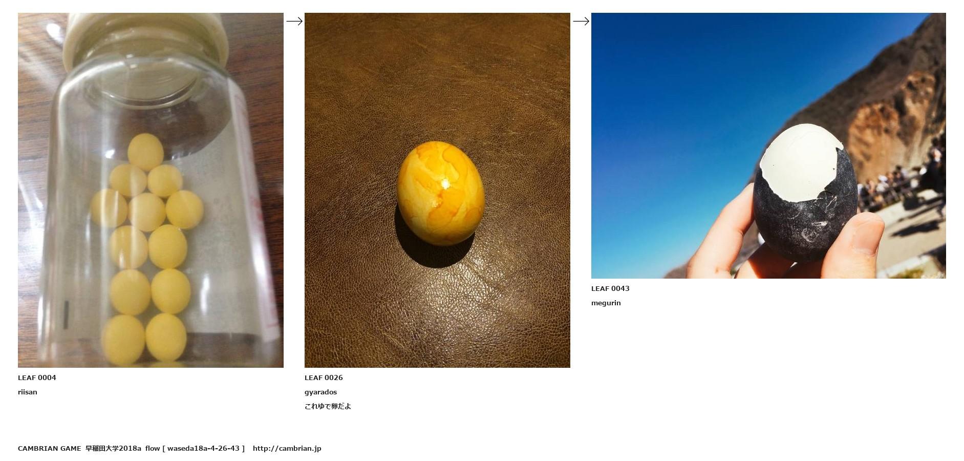Open the marbled orange egg photo

pyautogui.click(x=437, y=190)
